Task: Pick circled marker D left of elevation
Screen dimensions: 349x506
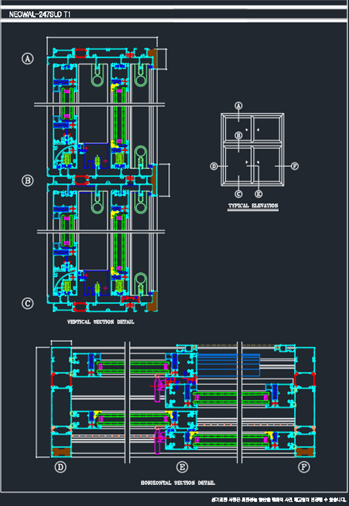Action: pos(214,166)
